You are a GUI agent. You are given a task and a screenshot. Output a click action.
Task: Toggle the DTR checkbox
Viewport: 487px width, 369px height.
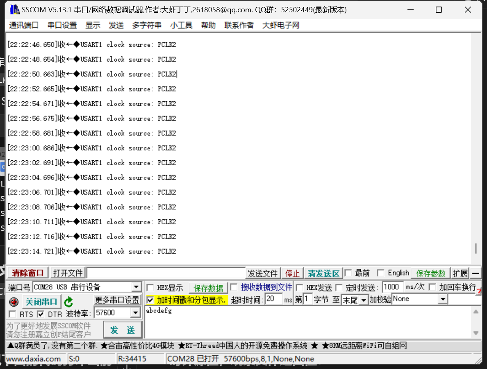(x=41, y=314)
